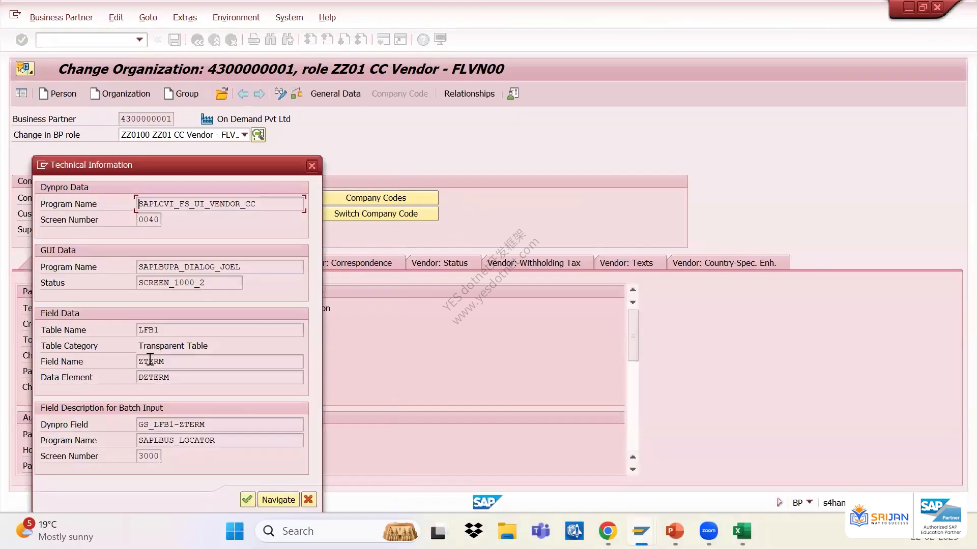977x549 pixels.
Task: Click the Field Name ZTERM field
Action: pos(220,361)
